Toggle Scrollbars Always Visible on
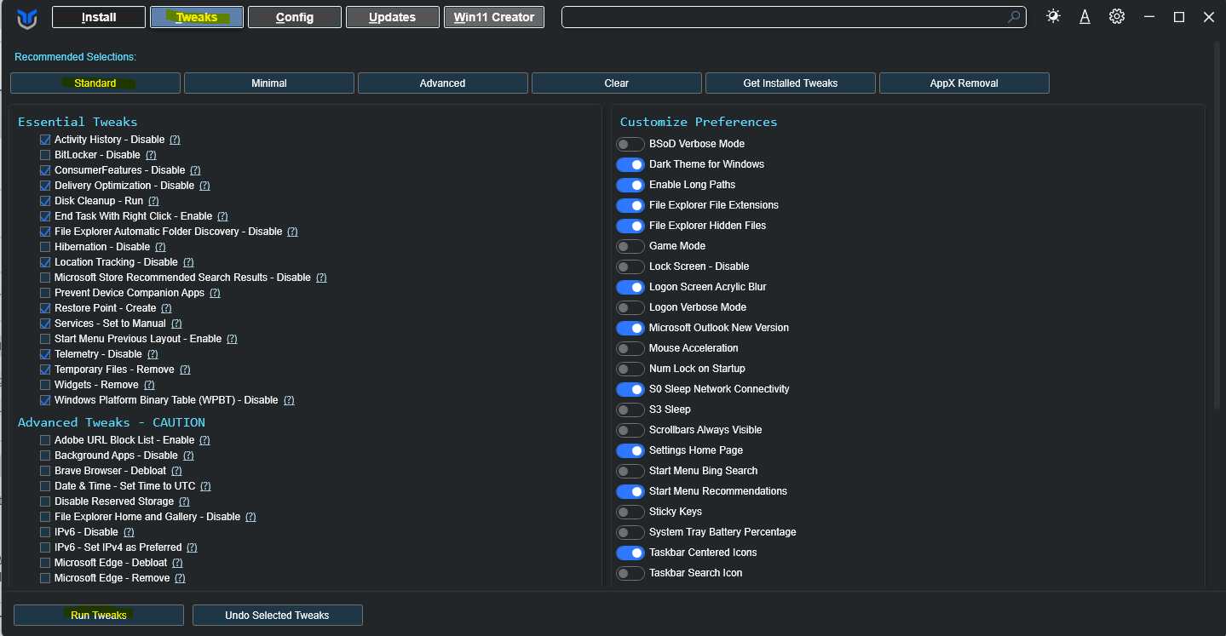The image size is (1226, 636). pos(630,430)
